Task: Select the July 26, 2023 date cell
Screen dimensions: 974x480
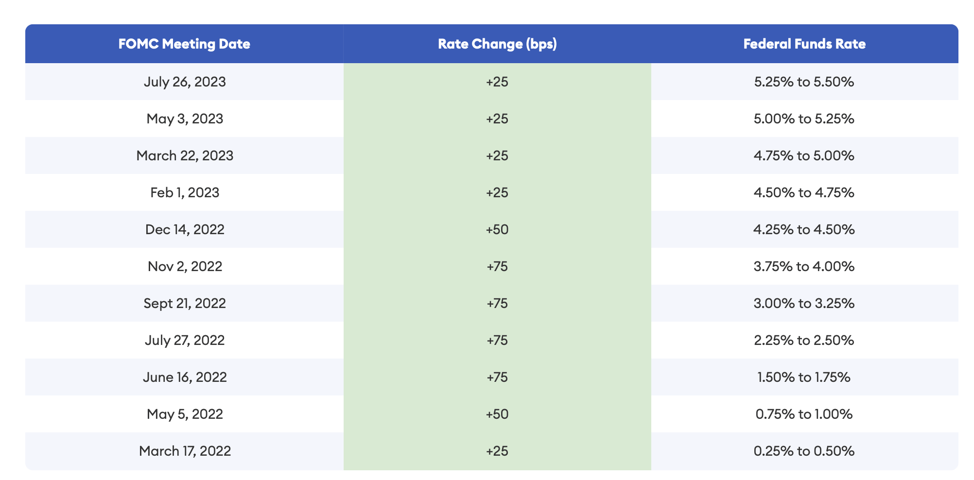Action: 185,82
